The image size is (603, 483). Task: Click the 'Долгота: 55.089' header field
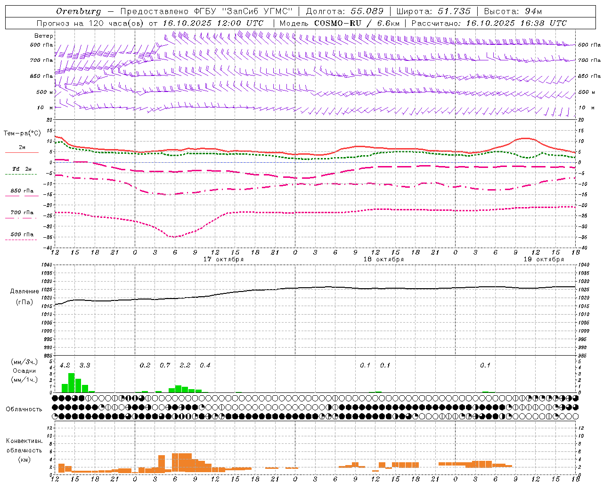tap(344, 11)
